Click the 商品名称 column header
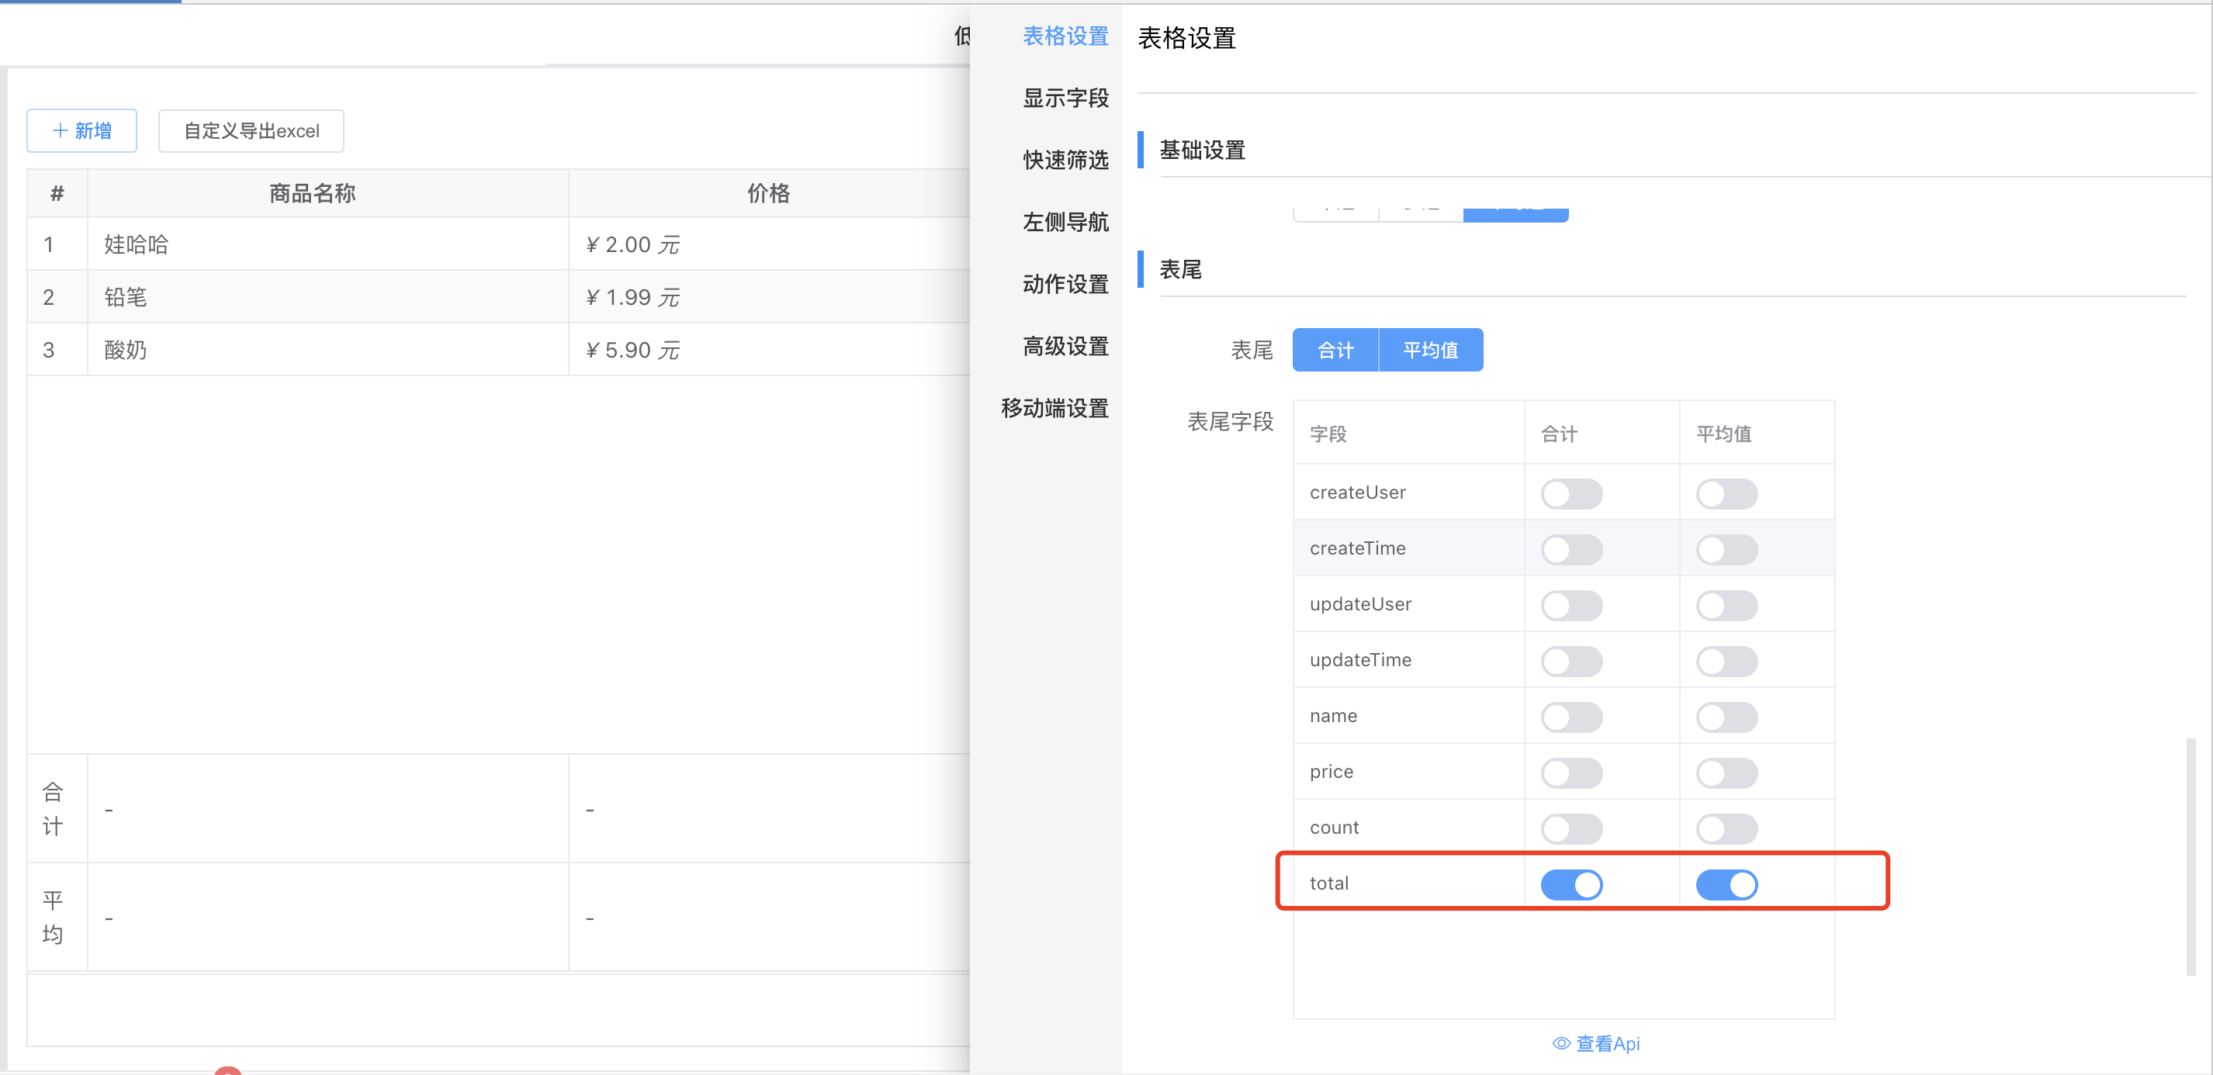 pyautogui.click(x=312, y=193)
